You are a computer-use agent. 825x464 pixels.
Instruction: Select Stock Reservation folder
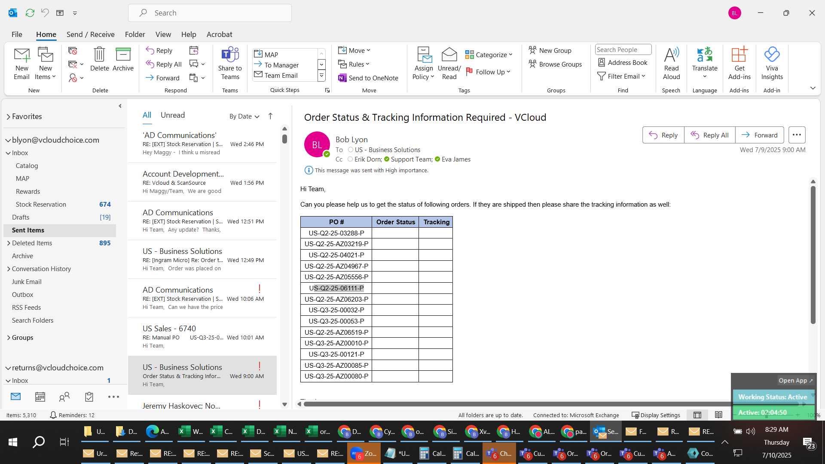pyautogui.click(x=41, y=205)
